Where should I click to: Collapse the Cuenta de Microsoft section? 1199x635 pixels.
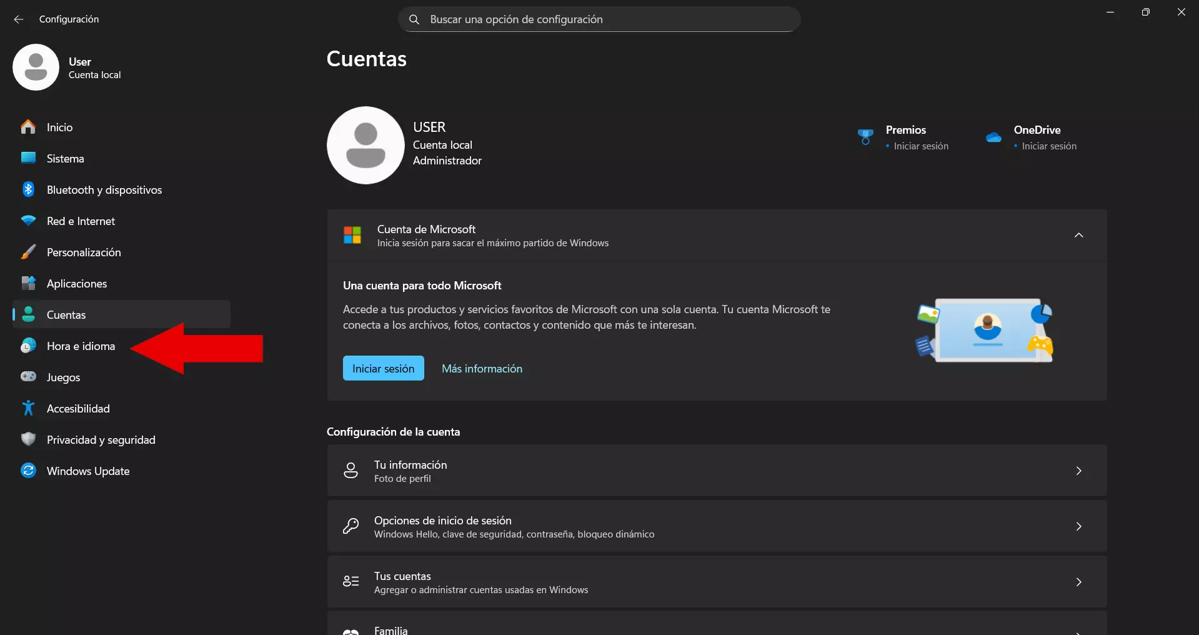[1078, 235]
